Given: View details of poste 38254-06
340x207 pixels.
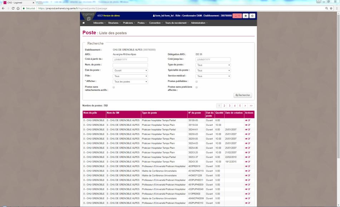Looking at the screenshot, I should [246, 148].
